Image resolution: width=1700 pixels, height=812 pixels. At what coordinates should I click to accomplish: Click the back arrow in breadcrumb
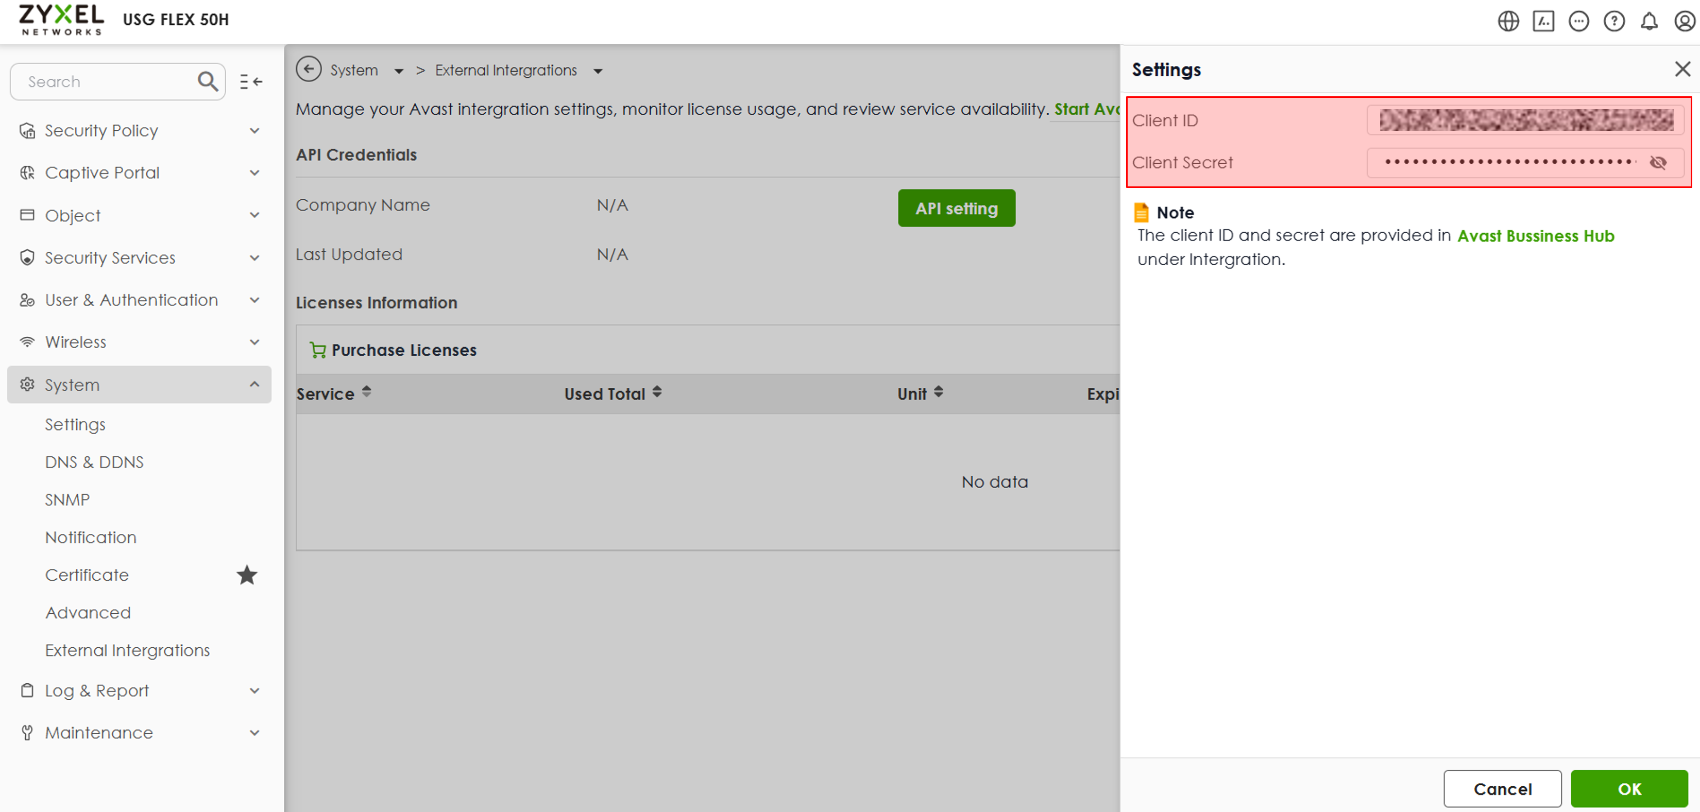tap(308, 70)
